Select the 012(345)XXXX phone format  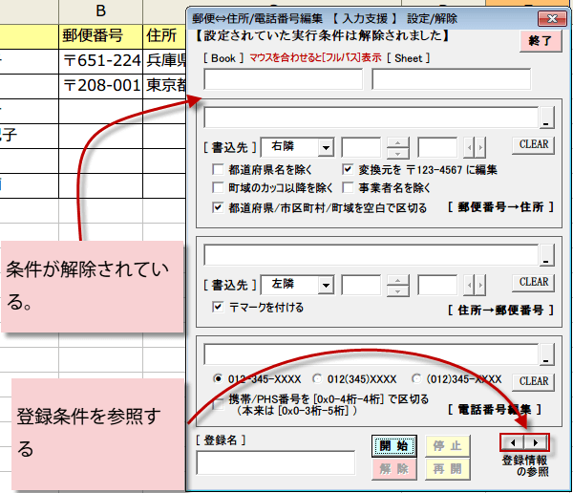pyautogui.click(x=317, y=377)
